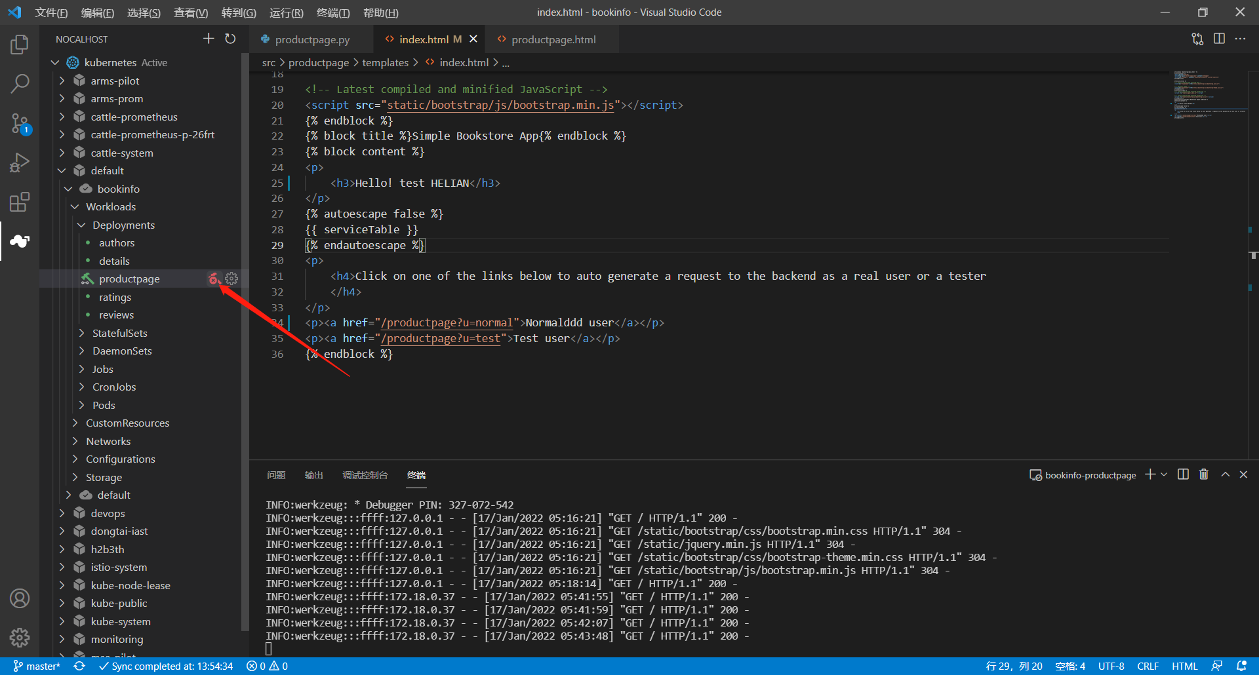Expand the cattle-system namespace
The image size is (1259, 675).
tap(62, 153)
